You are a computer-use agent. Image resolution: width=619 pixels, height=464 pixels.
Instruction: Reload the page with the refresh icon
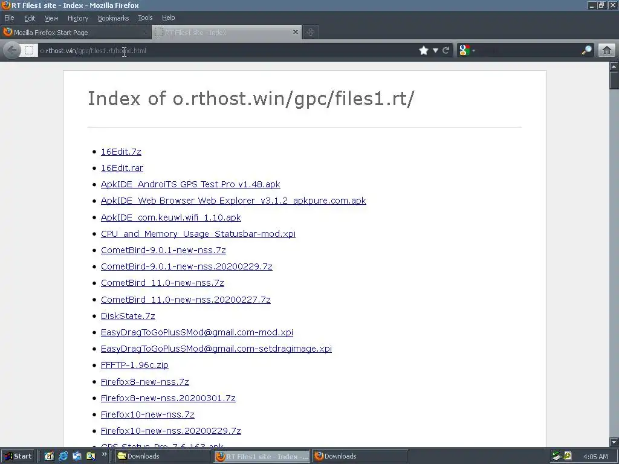click(446, 51)
